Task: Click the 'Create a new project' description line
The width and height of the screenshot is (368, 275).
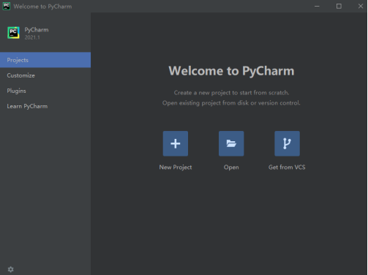Action: click(231, 93)
